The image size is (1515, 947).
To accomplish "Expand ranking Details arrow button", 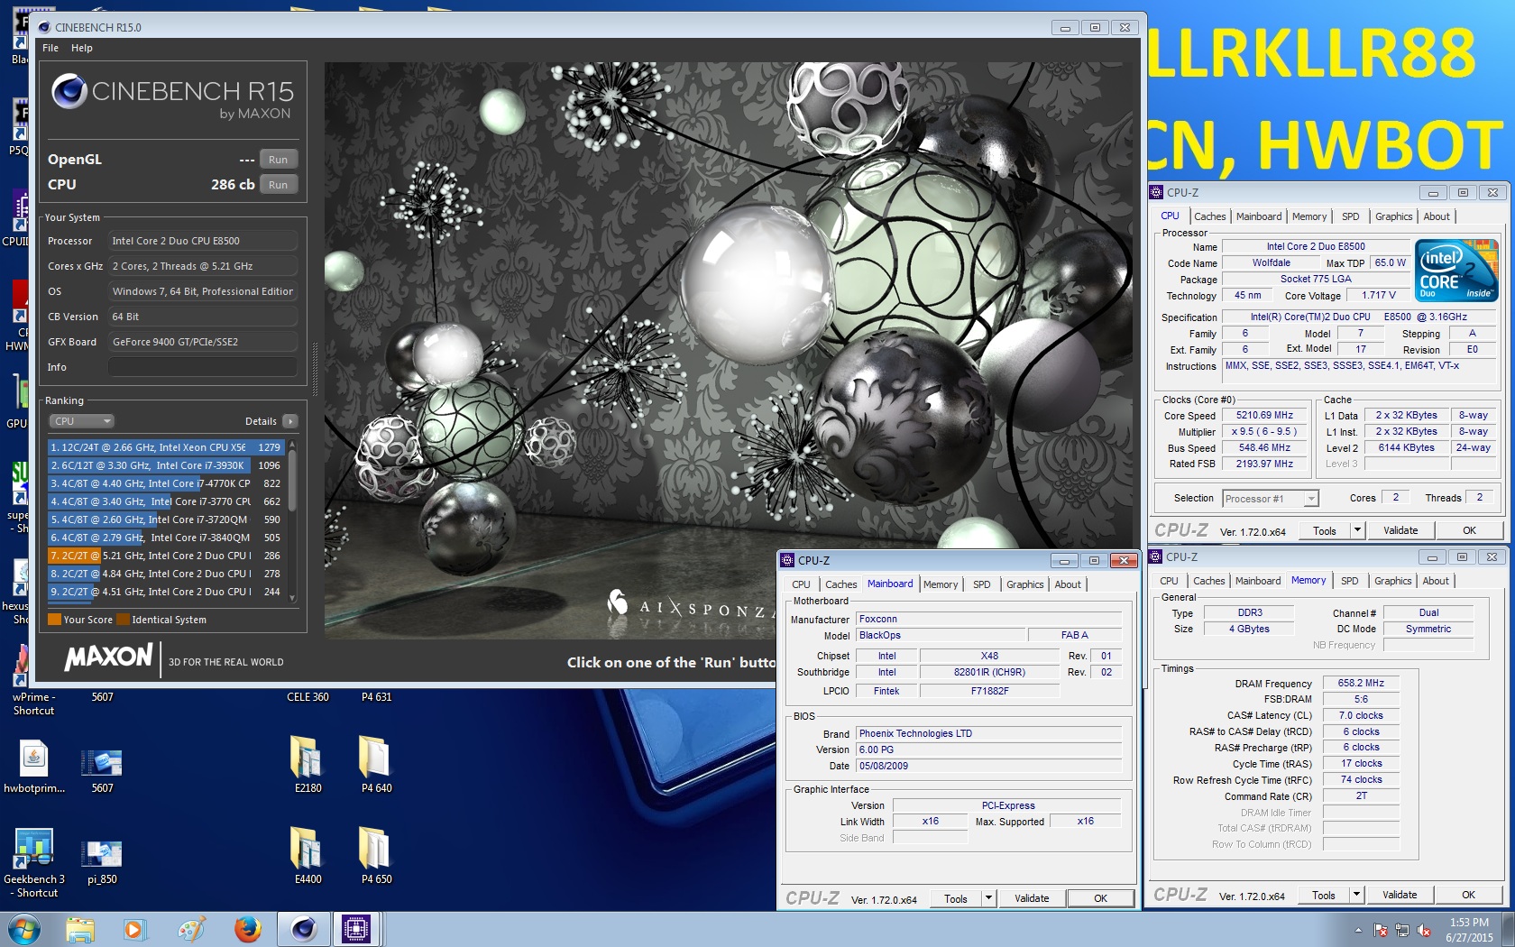I will coord(289,421).
